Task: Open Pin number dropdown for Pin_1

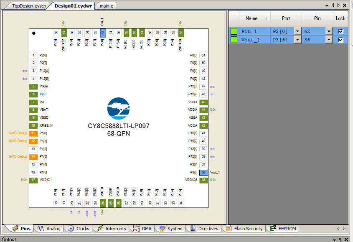Action: click(329, 31)
